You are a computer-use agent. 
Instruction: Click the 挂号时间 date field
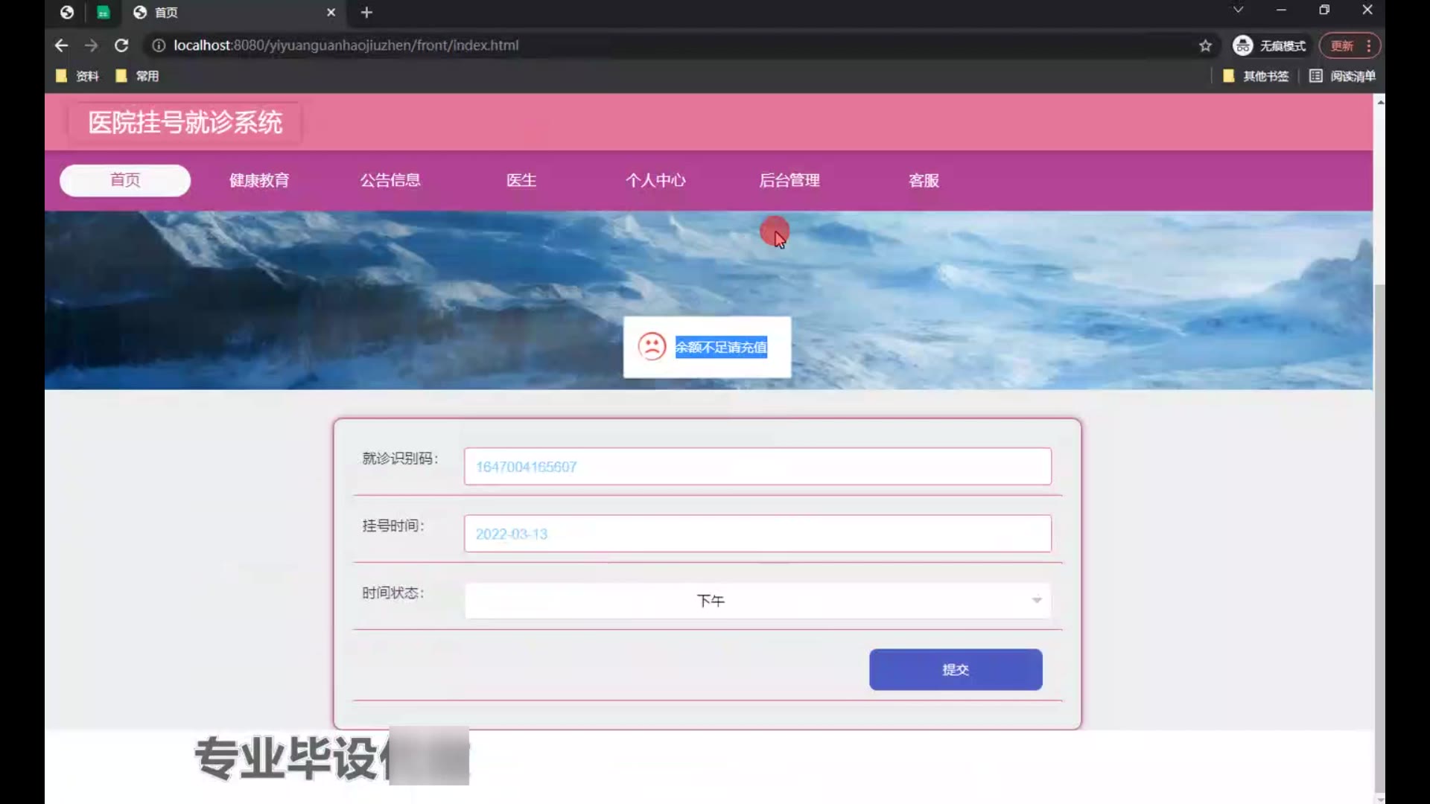click(757, 534)
